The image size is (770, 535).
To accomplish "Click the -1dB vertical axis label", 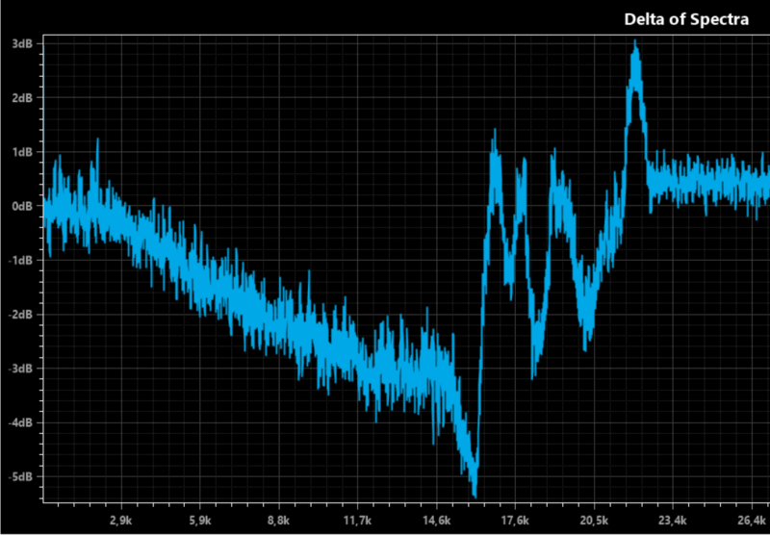I will click(x=20, y=260).
